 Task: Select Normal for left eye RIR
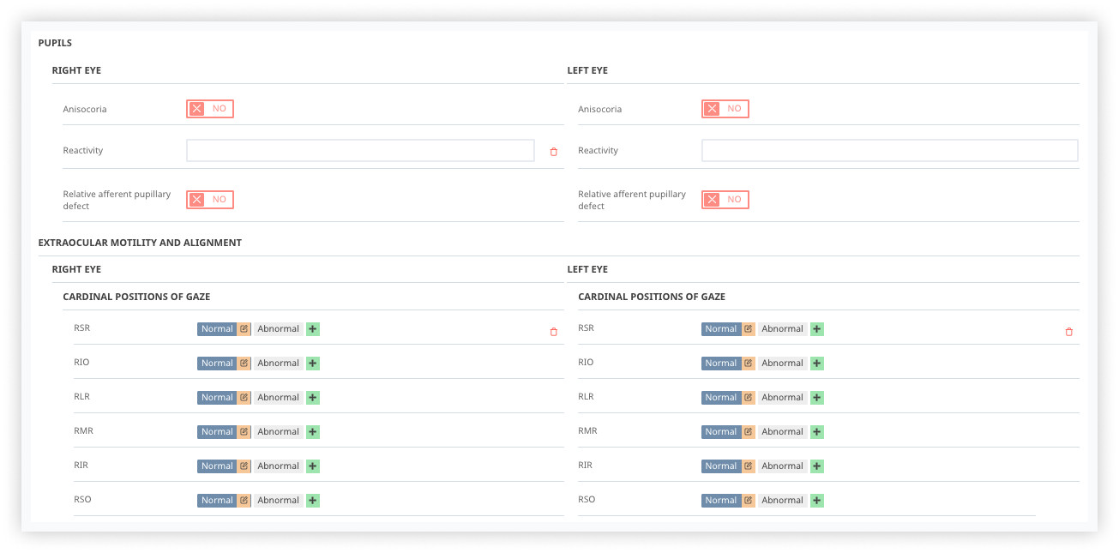click(x=721, y=466)
